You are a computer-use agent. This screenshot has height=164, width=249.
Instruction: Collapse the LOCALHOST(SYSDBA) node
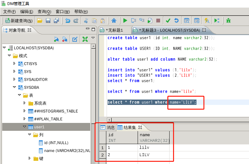point(4,48)
